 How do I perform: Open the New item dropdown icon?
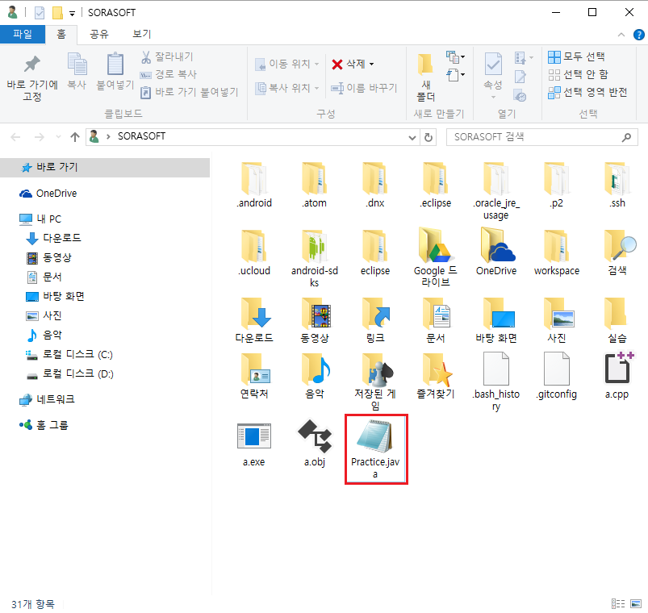(x=455, y=57)
